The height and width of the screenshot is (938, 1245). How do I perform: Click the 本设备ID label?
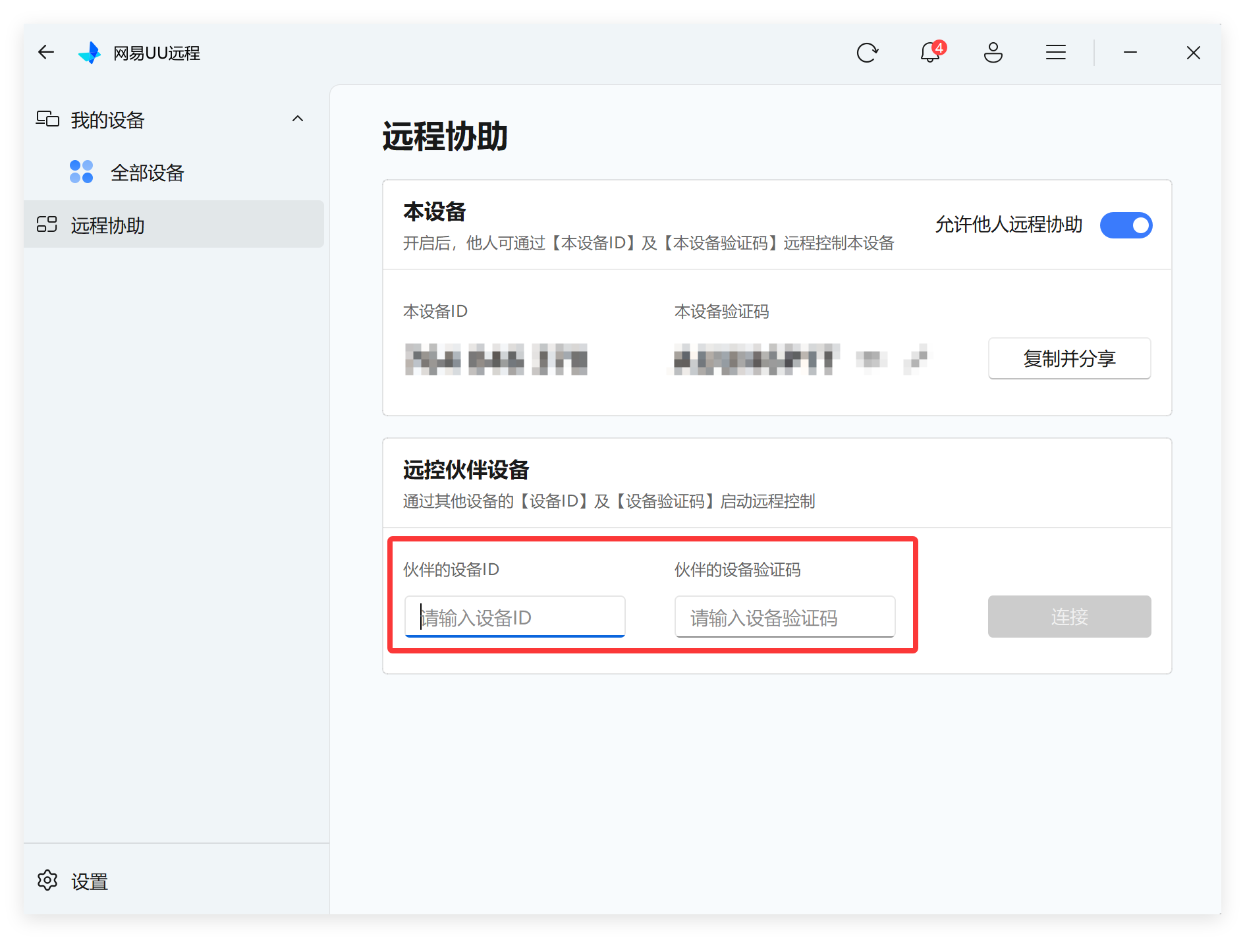click(435, 312)
